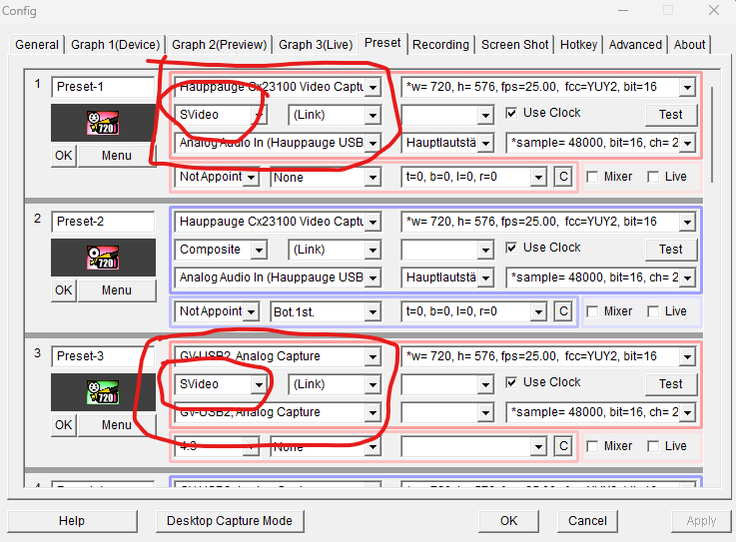Click the C button in Preset-1 crop row

click(563, 177)
